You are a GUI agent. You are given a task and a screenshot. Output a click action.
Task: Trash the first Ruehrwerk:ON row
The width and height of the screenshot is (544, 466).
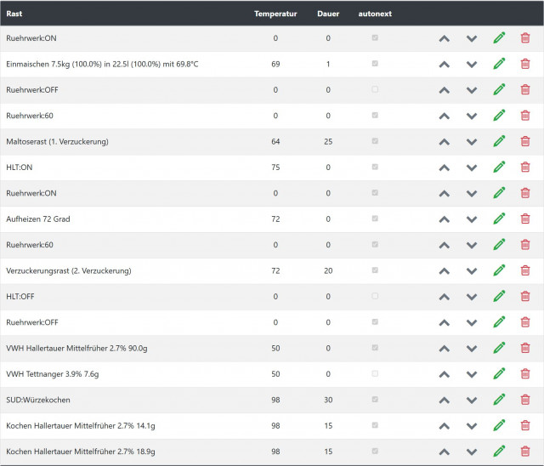pyautogui.click(x=525, y=38)
